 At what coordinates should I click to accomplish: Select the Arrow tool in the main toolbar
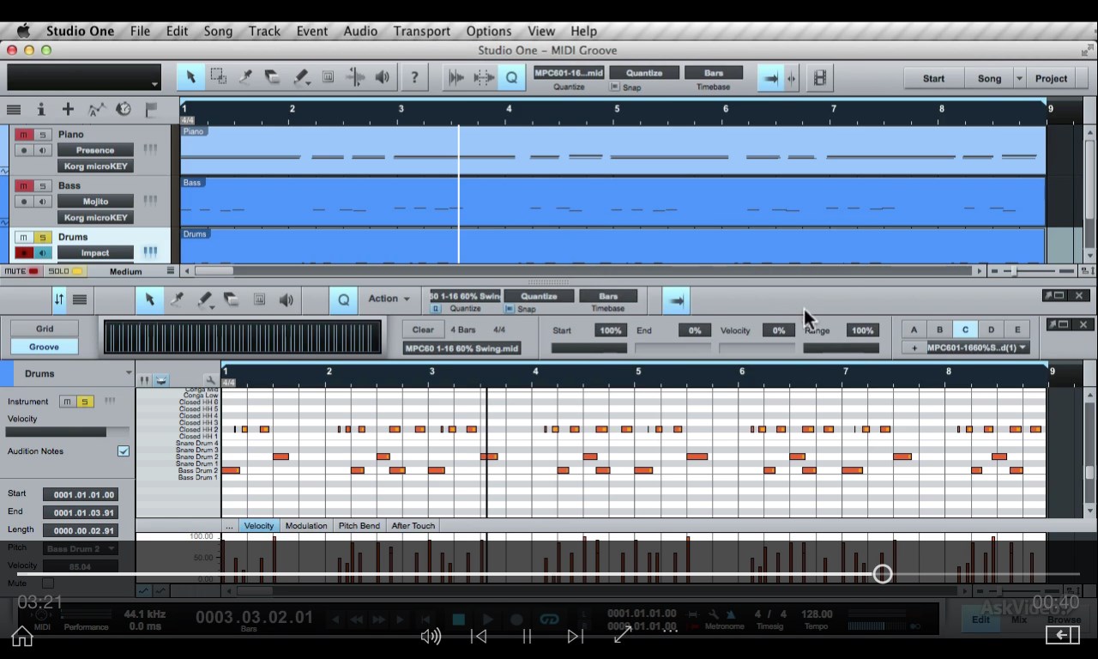(190, 77)
